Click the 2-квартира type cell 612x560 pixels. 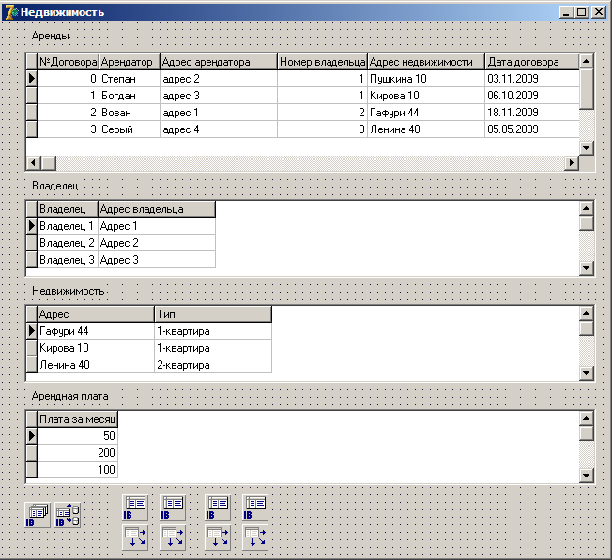click(x=213, y=365)
